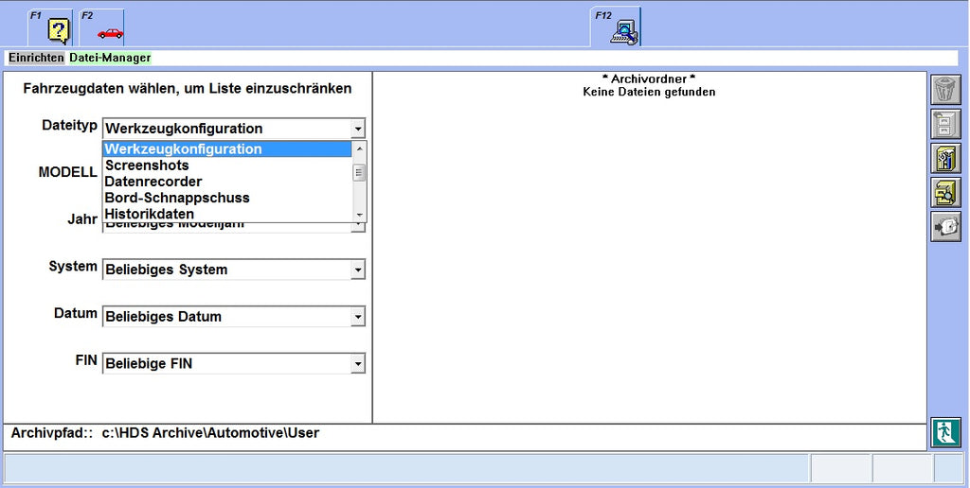Collapse the Dateityp combo box arrow
This screenshot has height=488, width=970.
pyautogui.click(x=357, y=130)
